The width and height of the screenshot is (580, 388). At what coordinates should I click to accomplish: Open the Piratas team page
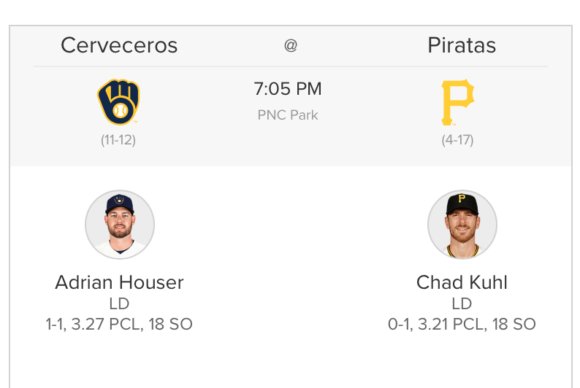click(462, 45)
